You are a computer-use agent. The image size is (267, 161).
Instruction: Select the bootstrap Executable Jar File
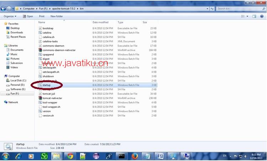point(48,28)
